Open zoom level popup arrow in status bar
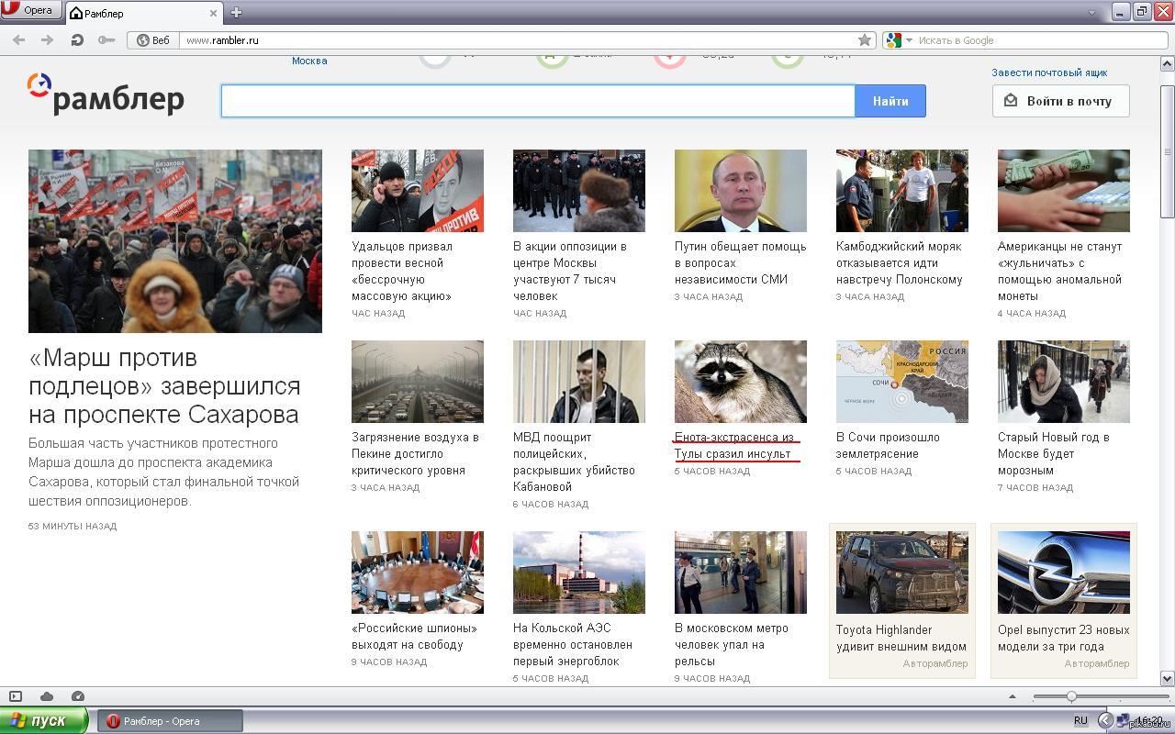This screenshot has width=1175, height=734. (1012, 696)
